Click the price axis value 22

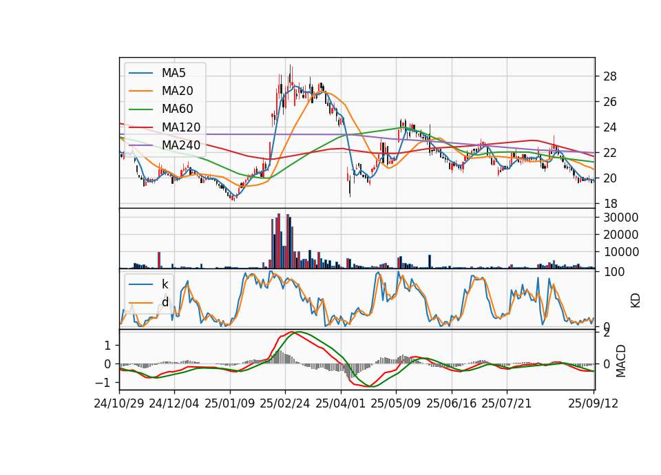610,153
